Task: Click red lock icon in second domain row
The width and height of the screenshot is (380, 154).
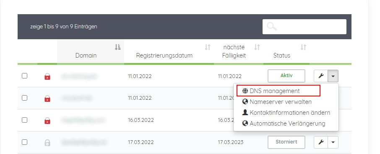Action: 47,98
